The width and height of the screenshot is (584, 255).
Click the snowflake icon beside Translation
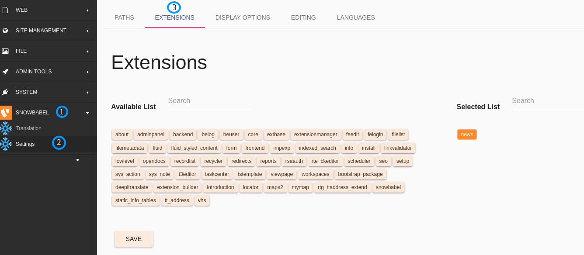coord(6,128)
